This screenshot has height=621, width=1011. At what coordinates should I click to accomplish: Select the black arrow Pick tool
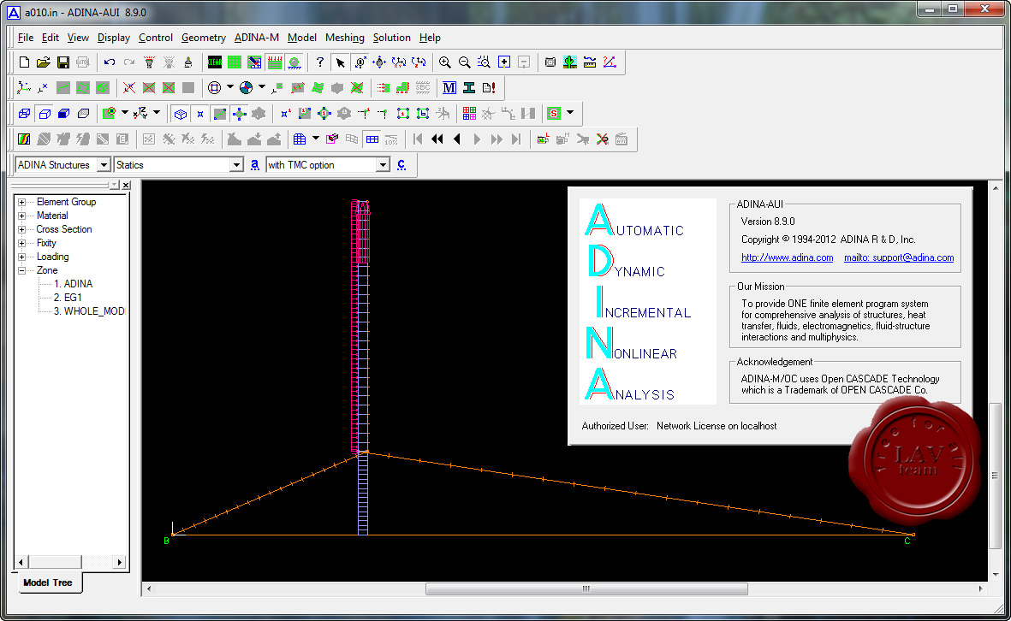click(340, 62)
